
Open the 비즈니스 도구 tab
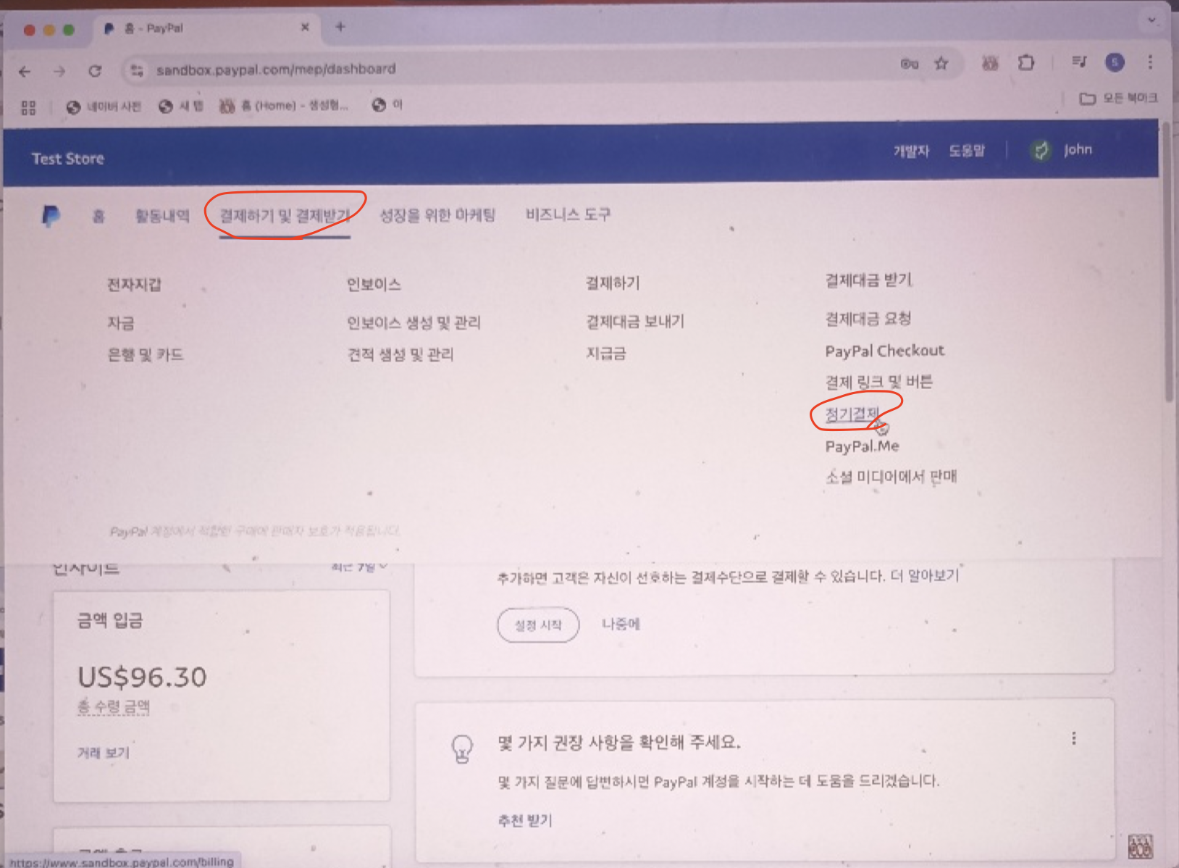click(x=568, y=214)
